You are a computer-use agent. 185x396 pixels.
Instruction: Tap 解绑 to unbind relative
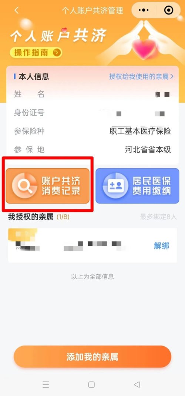coord(161,246)
